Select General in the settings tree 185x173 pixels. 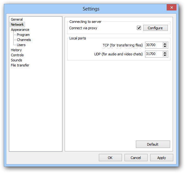click(17, 19)
